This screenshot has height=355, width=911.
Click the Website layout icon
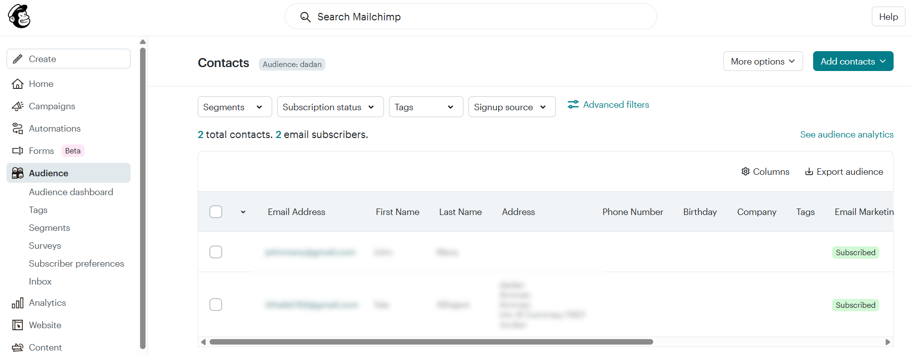point(18,325)
